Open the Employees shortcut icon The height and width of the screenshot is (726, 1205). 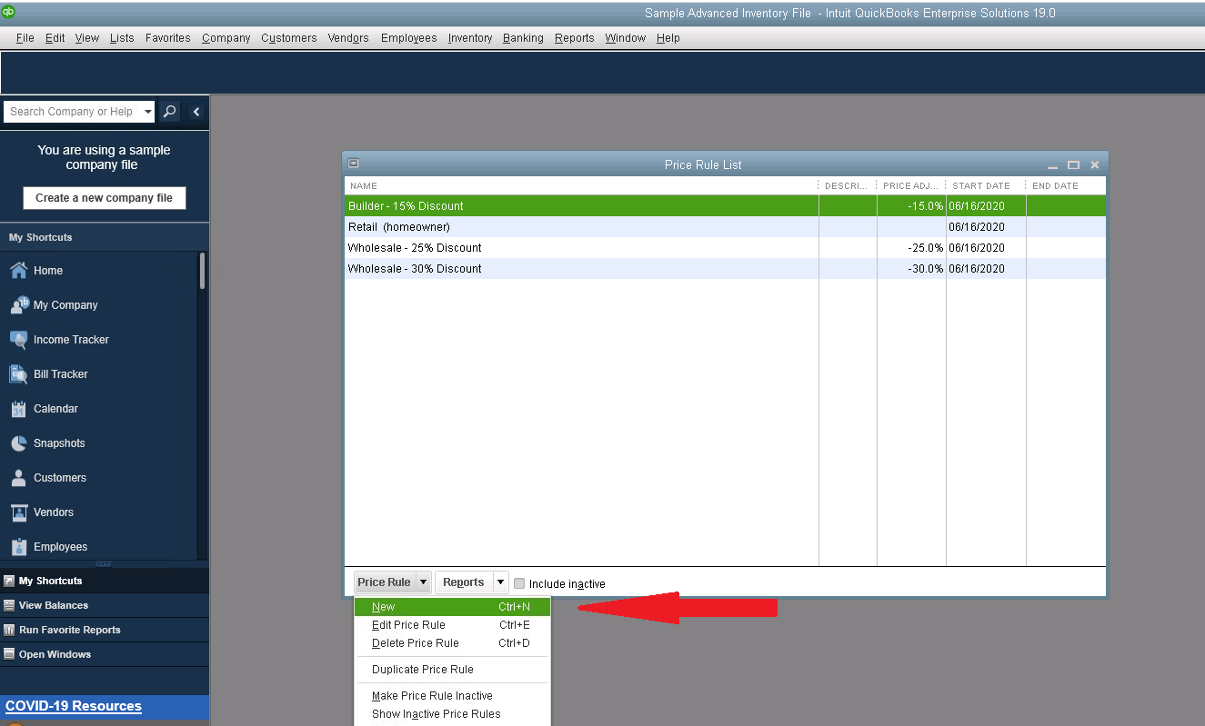[x=18, y=547]
